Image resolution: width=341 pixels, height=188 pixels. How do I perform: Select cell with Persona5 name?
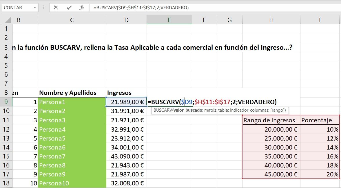click(72, 138)
